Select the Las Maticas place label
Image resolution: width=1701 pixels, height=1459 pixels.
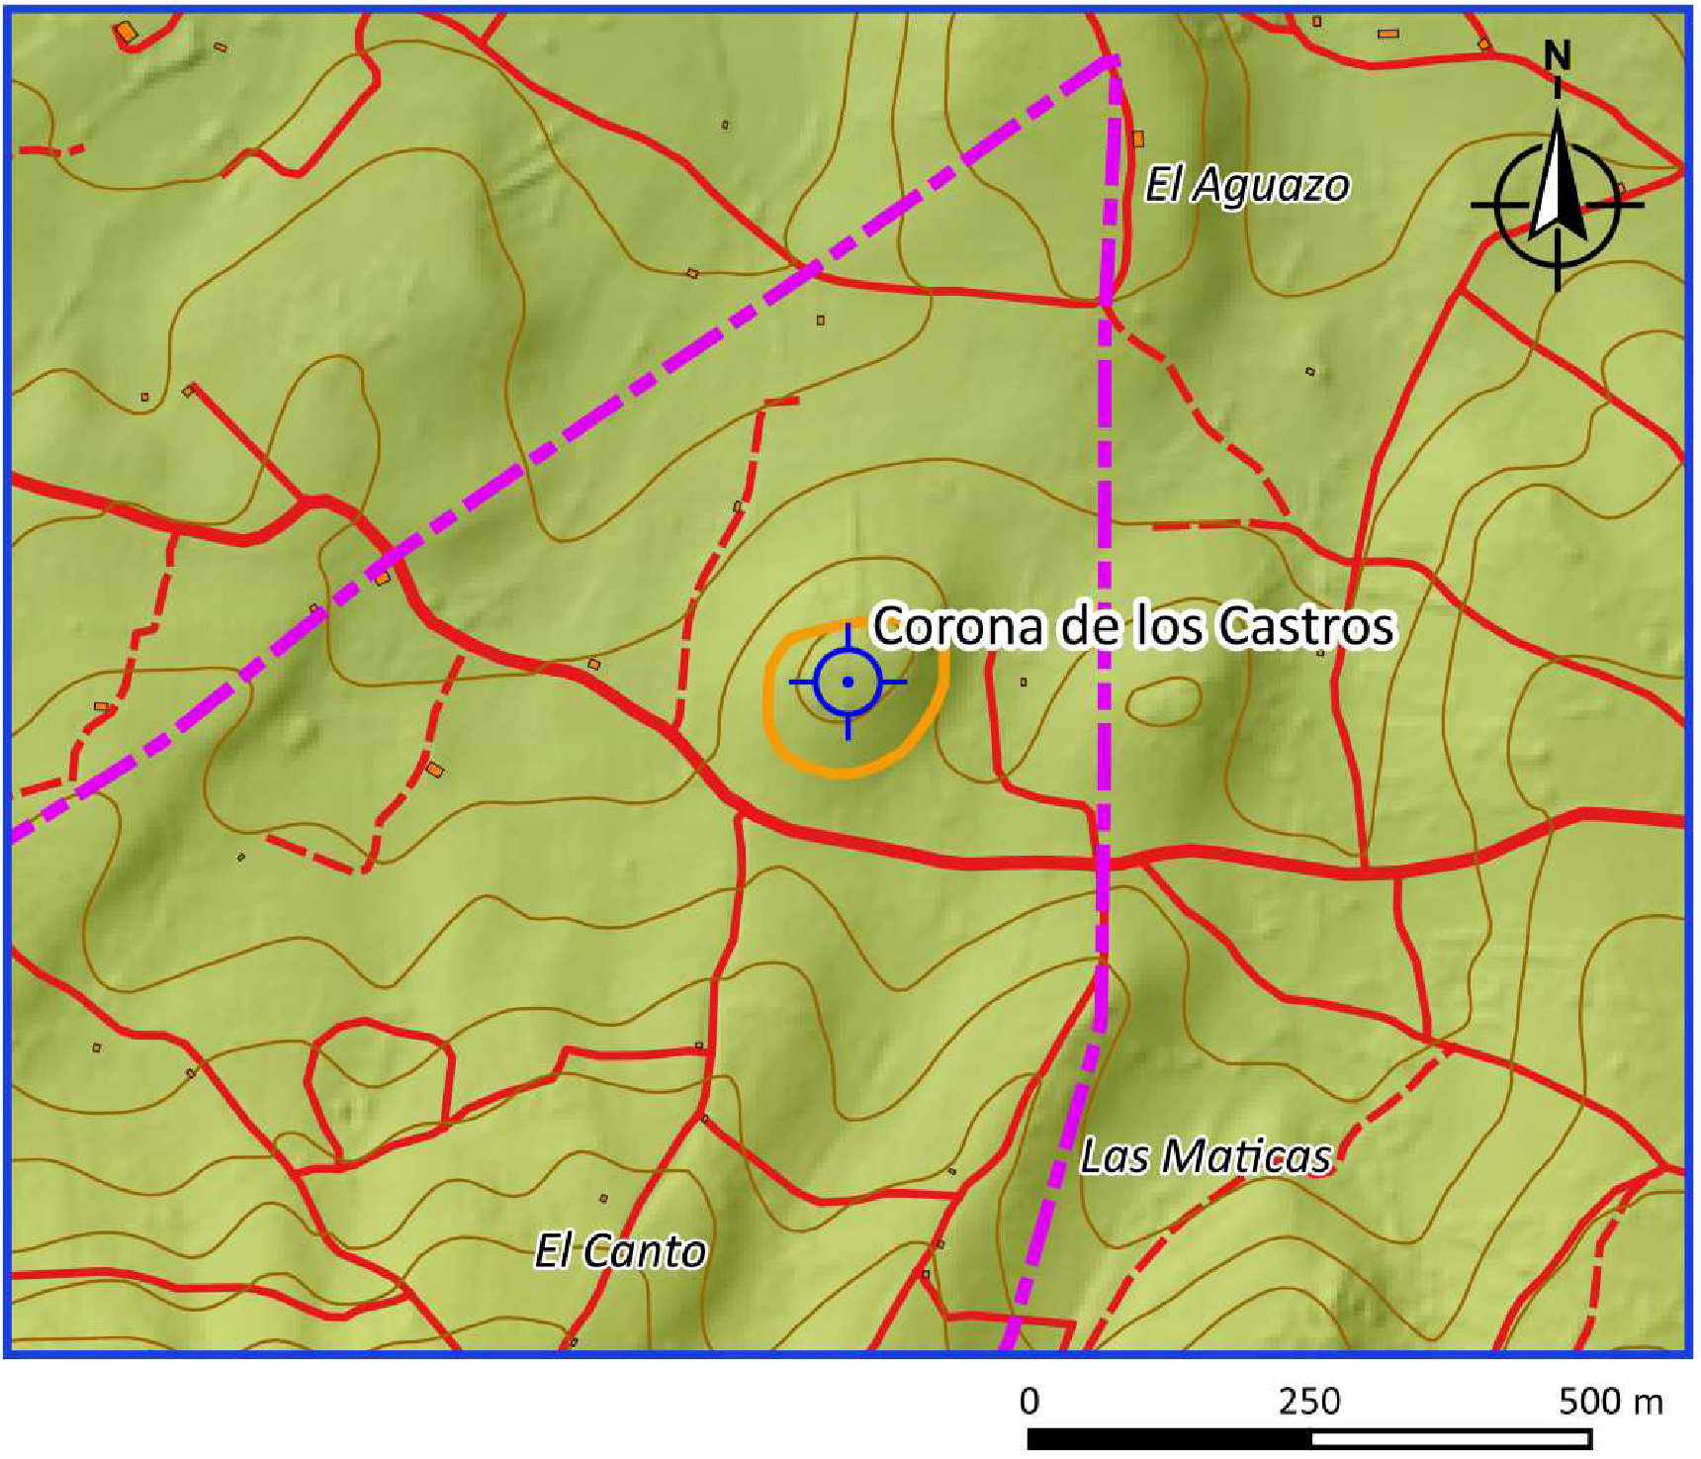pyautogui.click(x=1206, y=1156)
